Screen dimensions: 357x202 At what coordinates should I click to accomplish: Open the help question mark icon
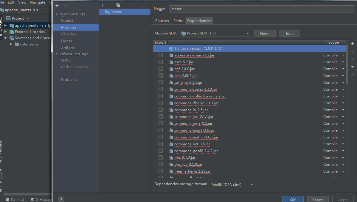pyautogui.click(x=60, y=200)
